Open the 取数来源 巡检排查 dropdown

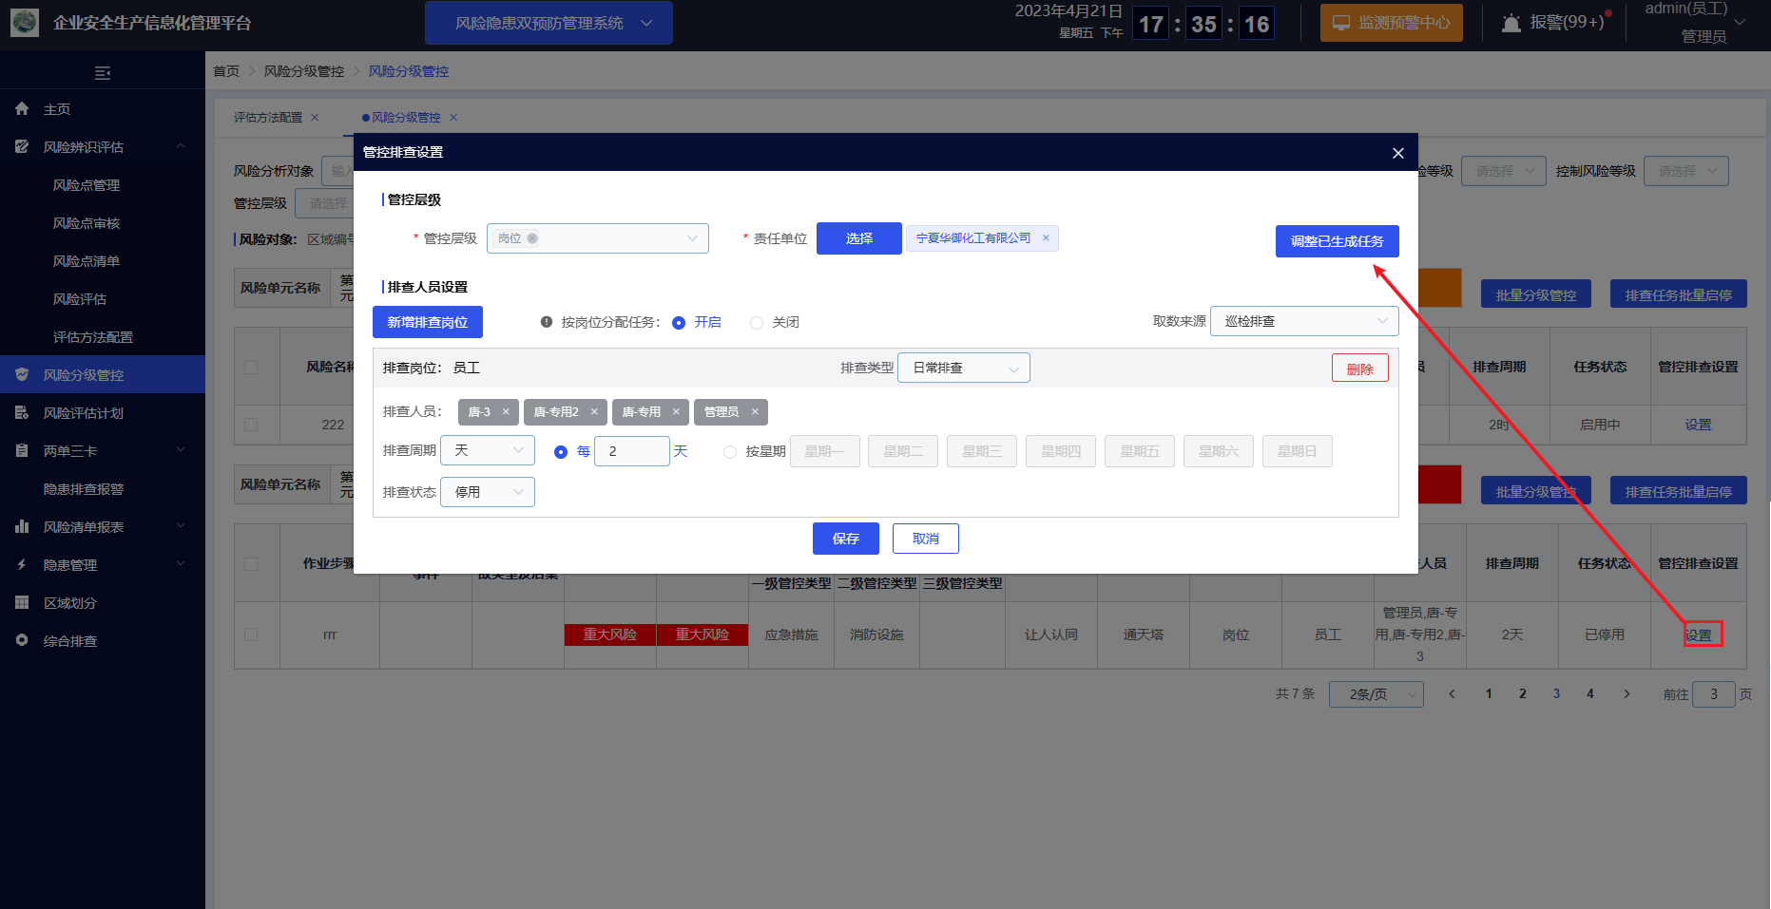[1304, 321]
